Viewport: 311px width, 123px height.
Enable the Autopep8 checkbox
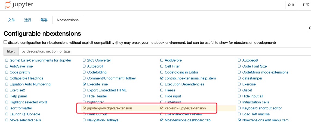point(239,60)
